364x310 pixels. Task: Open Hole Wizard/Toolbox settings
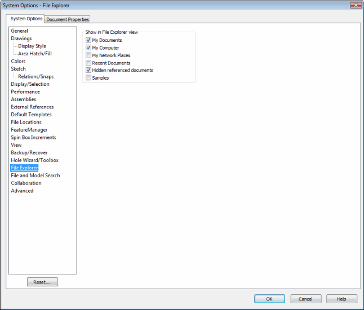click(35, 160)
